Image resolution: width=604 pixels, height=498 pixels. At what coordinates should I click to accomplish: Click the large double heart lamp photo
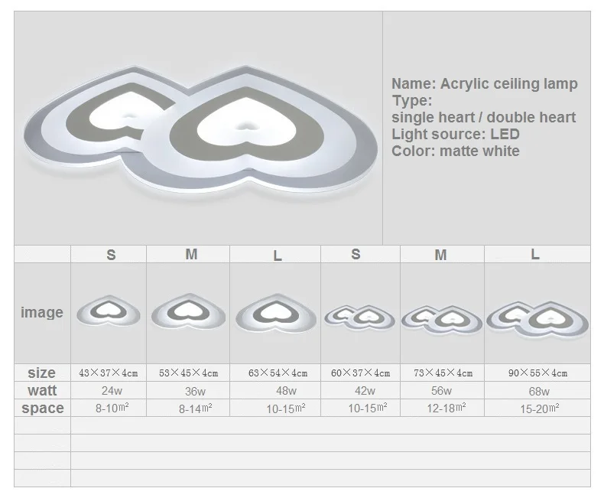pos(200,131)
